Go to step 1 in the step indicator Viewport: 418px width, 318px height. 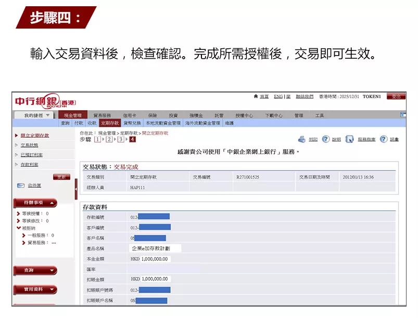tap(97, 139)
